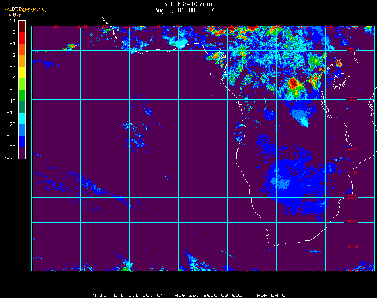
Task: Click the '5N' latitude label
Action: 352,50
